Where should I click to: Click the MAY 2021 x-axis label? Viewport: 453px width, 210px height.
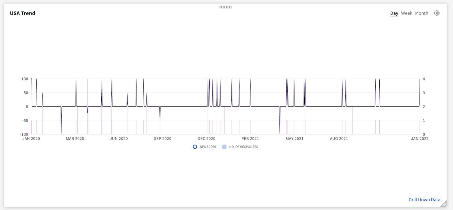(x=294, y=139)
